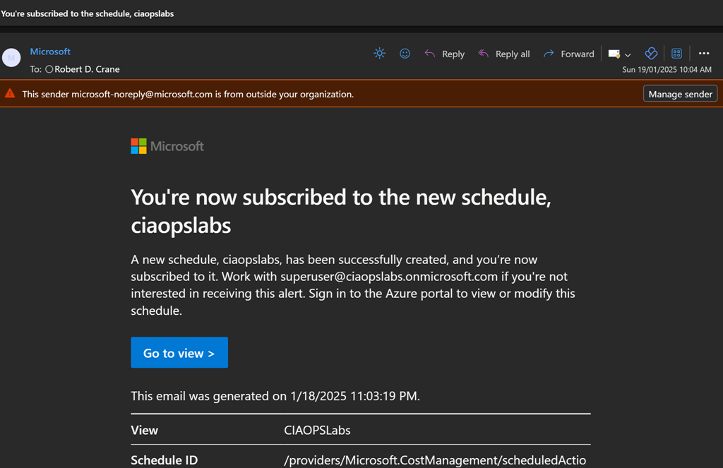Click the envelope read/unread icon
Image resolution: width=723 pixels, height=468 pixels.
614,54
